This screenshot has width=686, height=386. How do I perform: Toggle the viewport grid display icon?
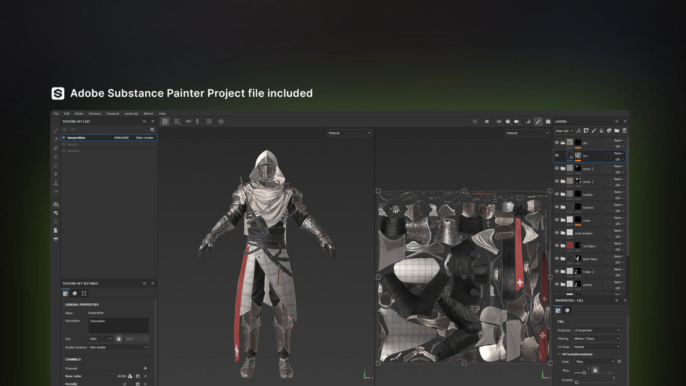(165, 122)
